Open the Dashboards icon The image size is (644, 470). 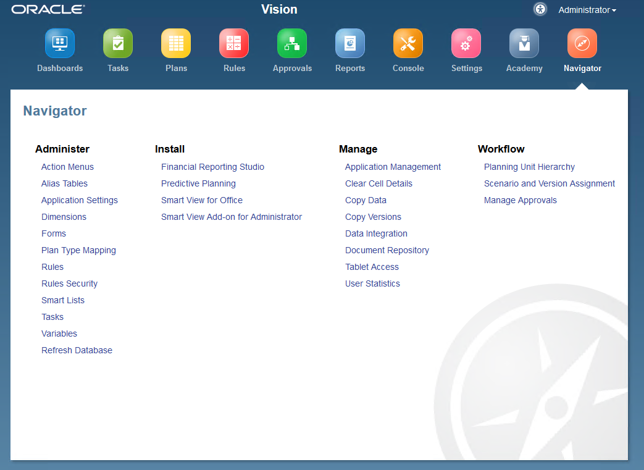point(60,43)
